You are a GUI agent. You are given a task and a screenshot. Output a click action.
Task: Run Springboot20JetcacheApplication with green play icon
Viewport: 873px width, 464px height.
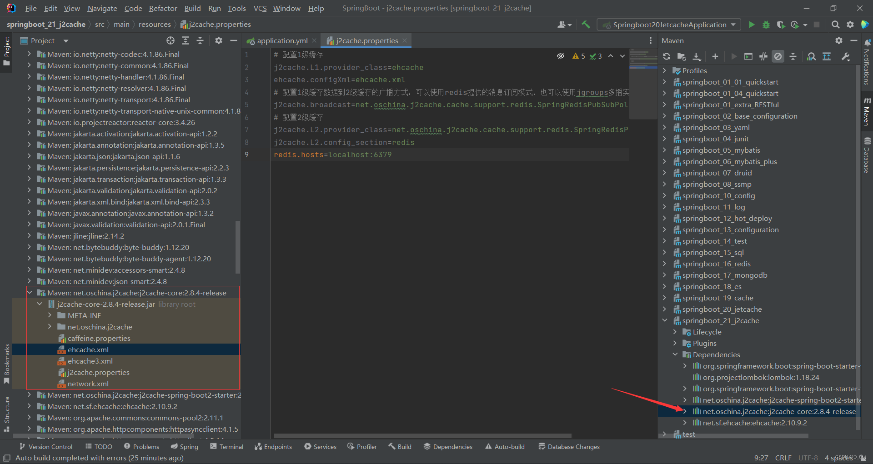(x=751, y=25)
